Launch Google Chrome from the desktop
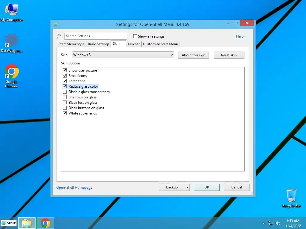This screenshot has height=229, width=306. tap(12, 76)
